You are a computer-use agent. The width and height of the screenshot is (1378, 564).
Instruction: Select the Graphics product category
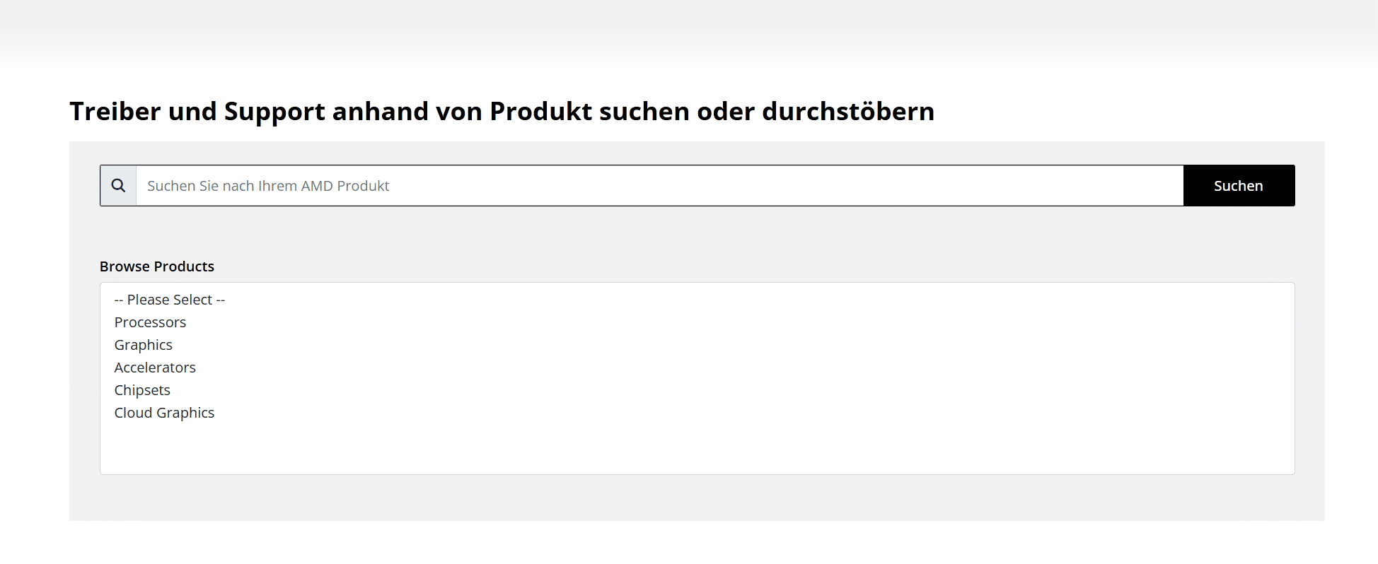pos(144,345)
